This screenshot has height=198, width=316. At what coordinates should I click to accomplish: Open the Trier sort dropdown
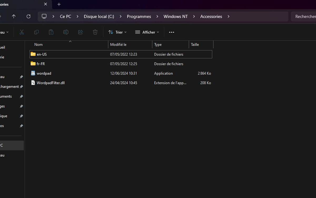(117, 32)
